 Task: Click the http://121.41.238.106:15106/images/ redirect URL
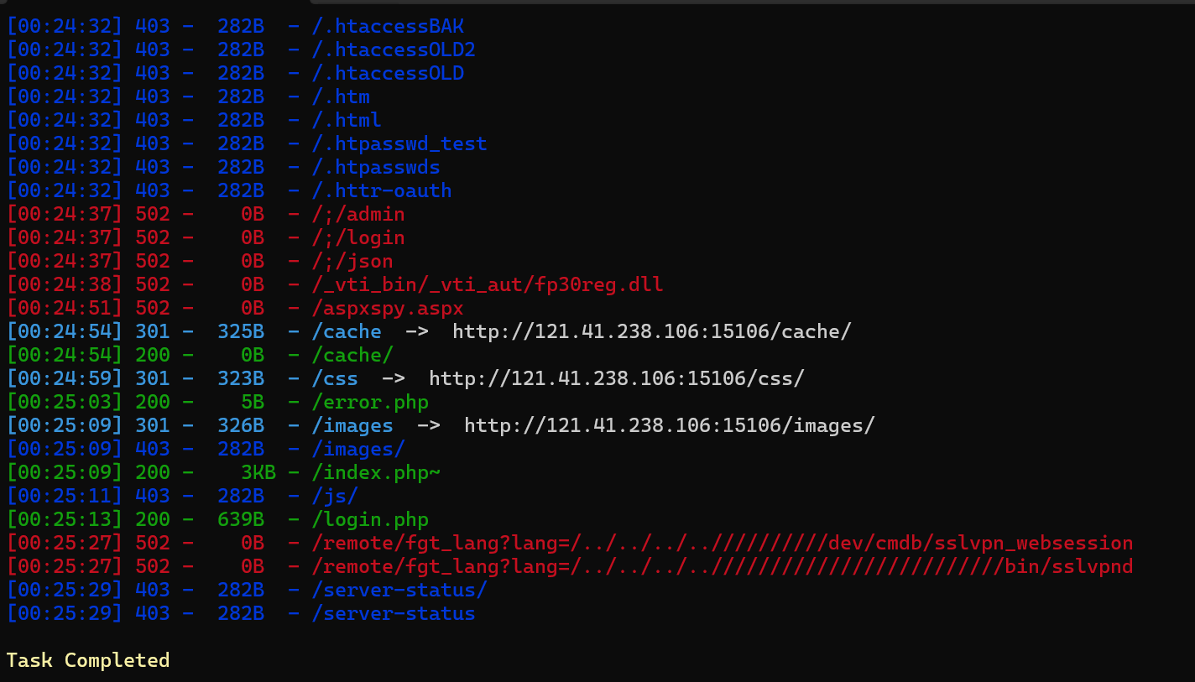click(x=670, y=425)
